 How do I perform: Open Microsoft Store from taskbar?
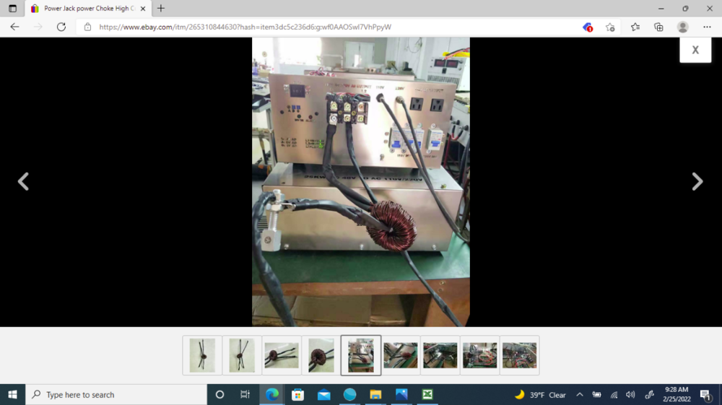298,394
